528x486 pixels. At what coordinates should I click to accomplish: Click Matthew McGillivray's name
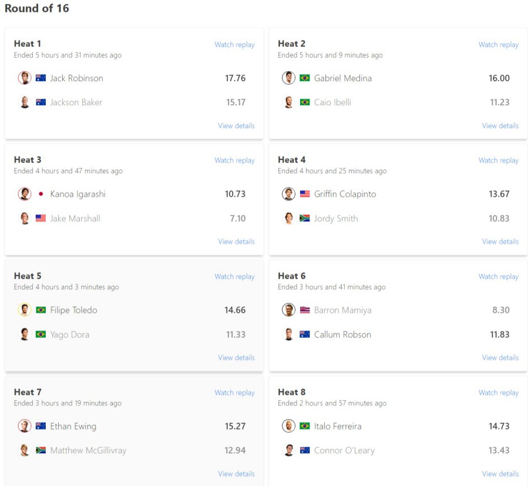click(88, 451)
